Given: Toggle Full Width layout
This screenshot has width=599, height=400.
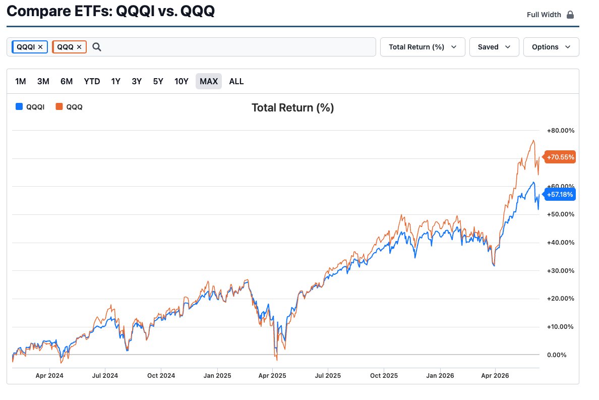Looking at the screenshot, I should pos(550,15).
